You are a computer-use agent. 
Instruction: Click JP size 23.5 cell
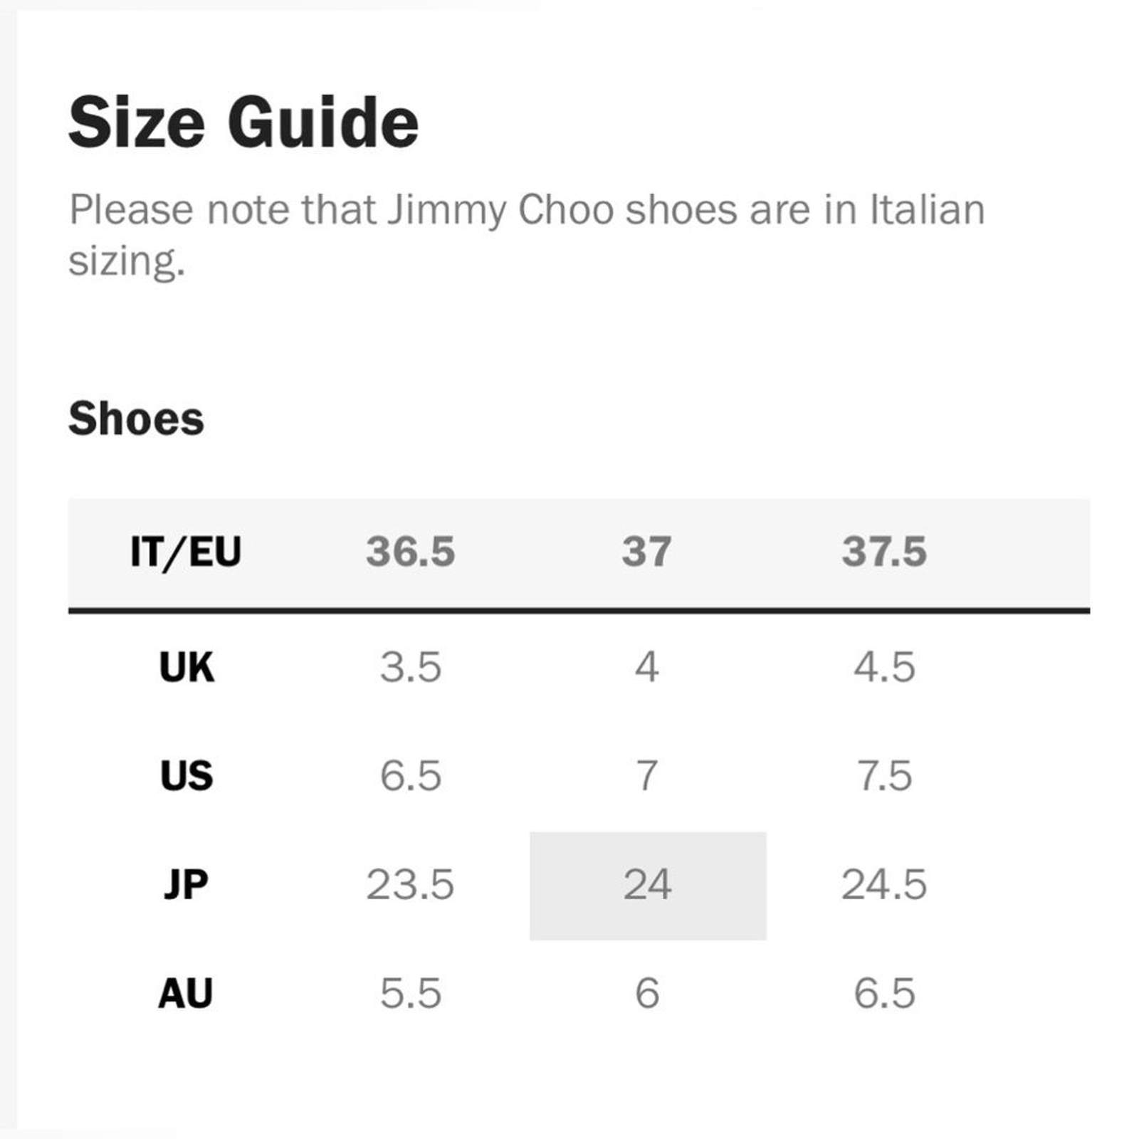pos(410,885)
